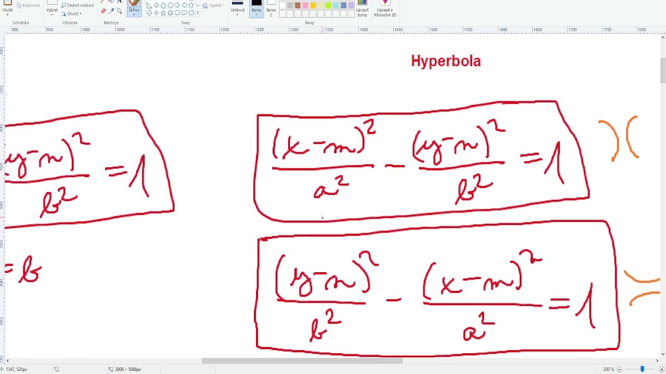Viewport: 666px width, 374px height.
Task: Choose the five-point star shape
Action: click(x=163, y=13)
